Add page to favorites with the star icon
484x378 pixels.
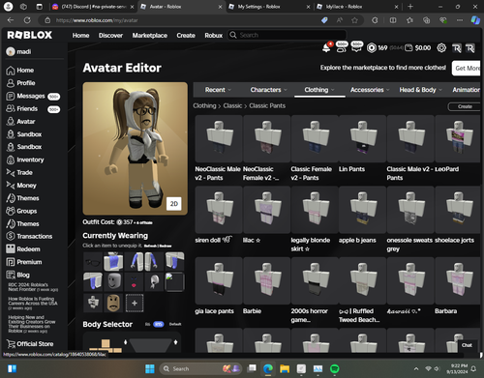coord(354,20)
